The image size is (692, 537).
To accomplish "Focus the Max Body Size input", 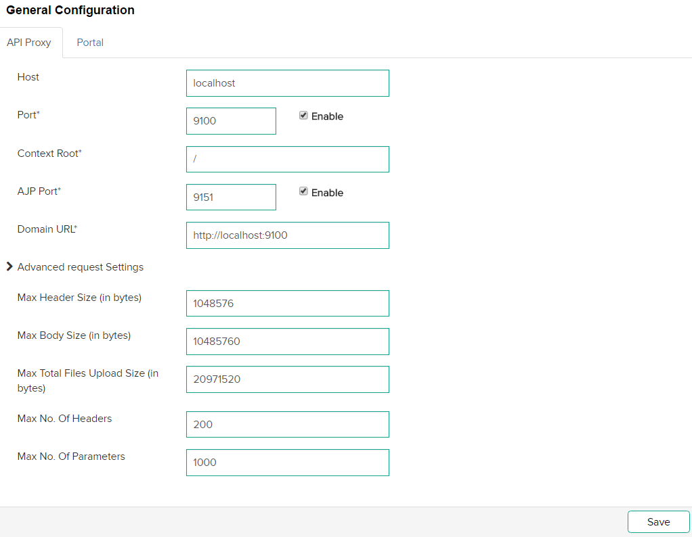I will pos(287,341).
